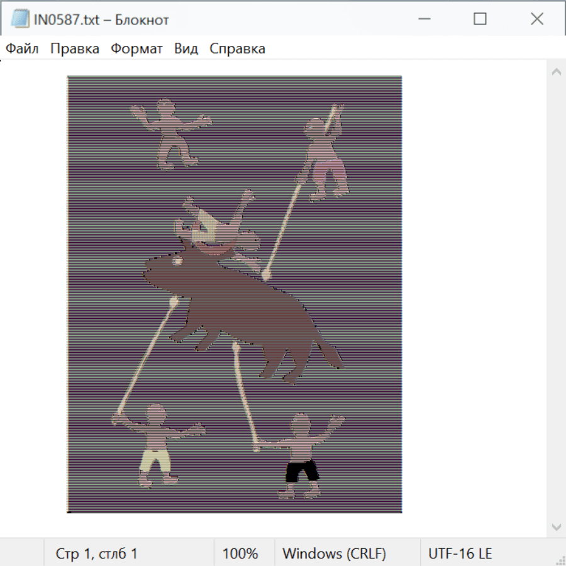Minimize the Notepad window
Image resolution: width=566 pixels, height=566 pixels.
(x=423, y=19)
